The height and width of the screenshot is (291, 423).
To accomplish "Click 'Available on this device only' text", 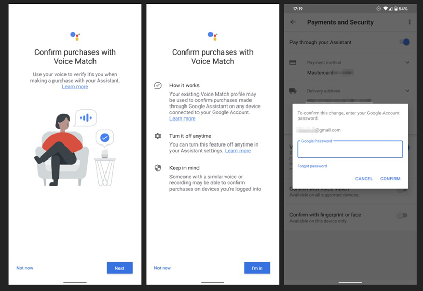I will [x=318, y=221].
